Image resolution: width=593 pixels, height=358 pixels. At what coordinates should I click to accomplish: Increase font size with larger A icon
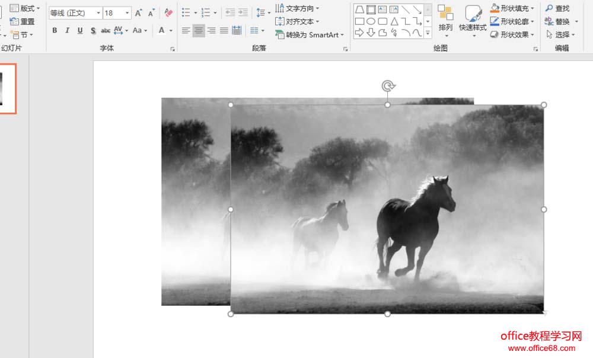(139, 12)
